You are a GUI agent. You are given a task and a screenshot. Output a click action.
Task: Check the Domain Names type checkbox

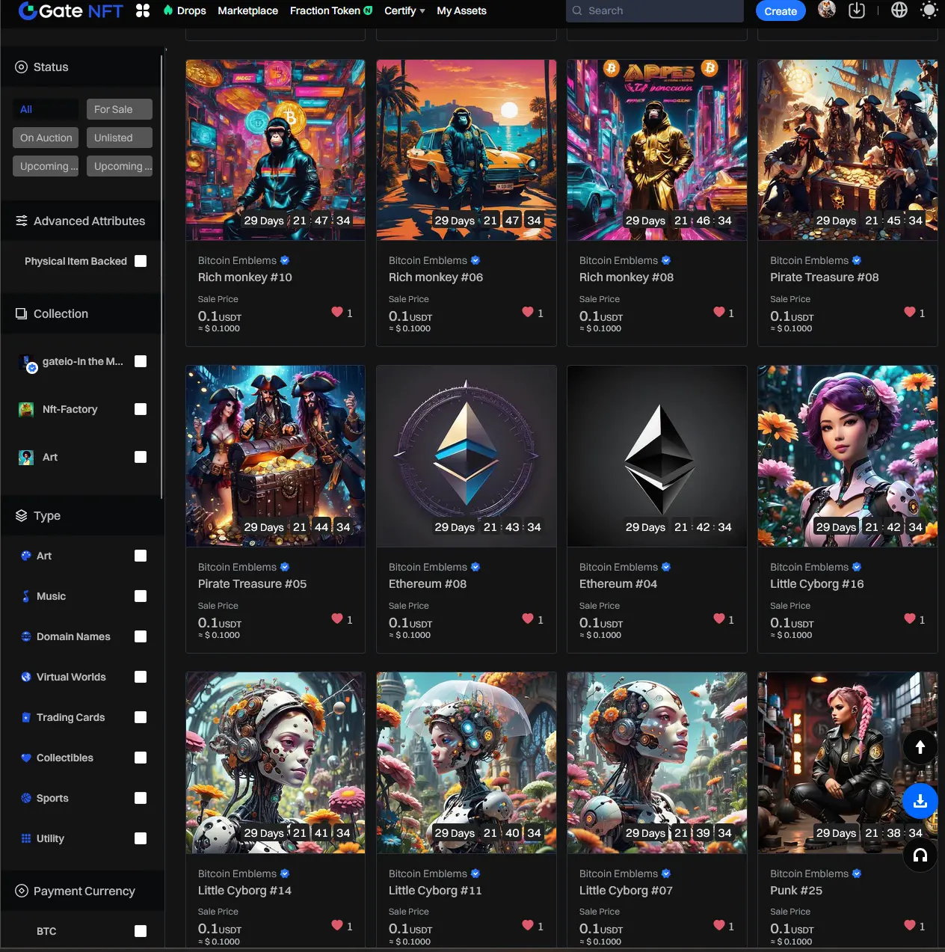click(x=141, y=636)
